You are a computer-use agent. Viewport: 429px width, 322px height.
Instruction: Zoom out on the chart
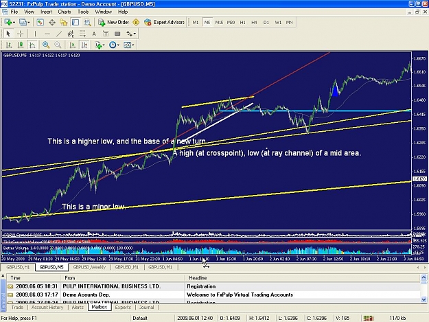click(x=58, y=45)
